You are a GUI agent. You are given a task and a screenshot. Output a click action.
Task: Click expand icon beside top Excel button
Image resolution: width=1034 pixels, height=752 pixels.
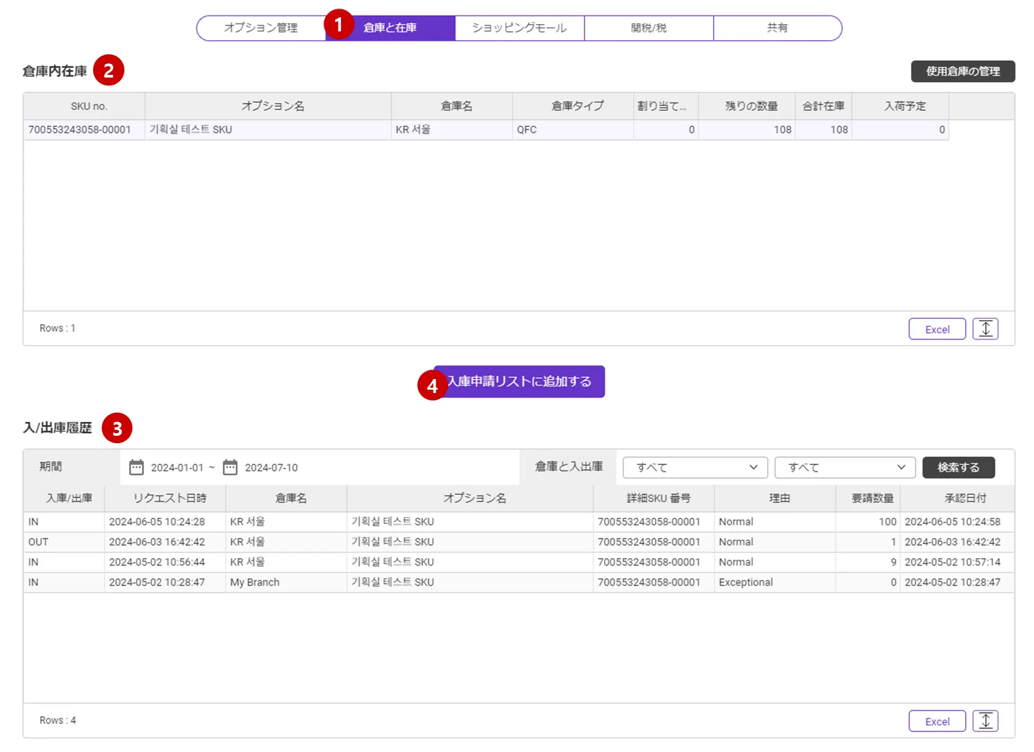(x=985, y=329)
